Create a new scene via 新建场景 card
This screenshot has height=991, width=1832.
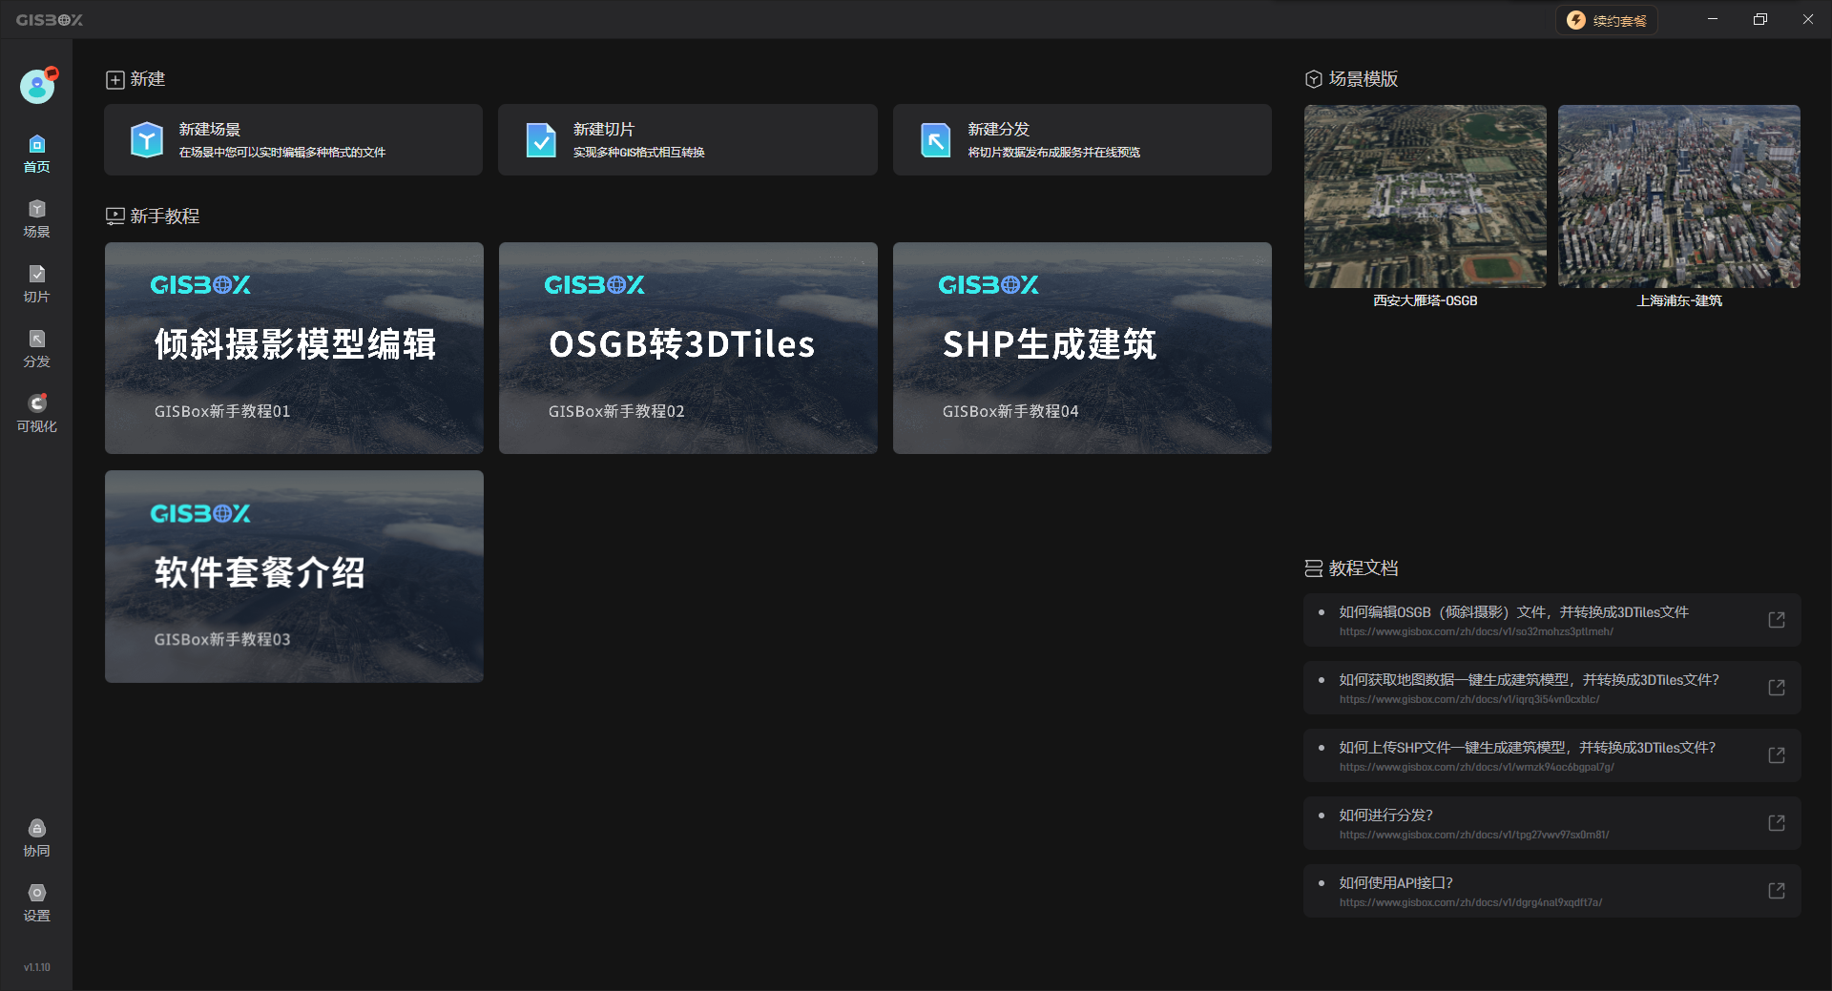point(293,140)
